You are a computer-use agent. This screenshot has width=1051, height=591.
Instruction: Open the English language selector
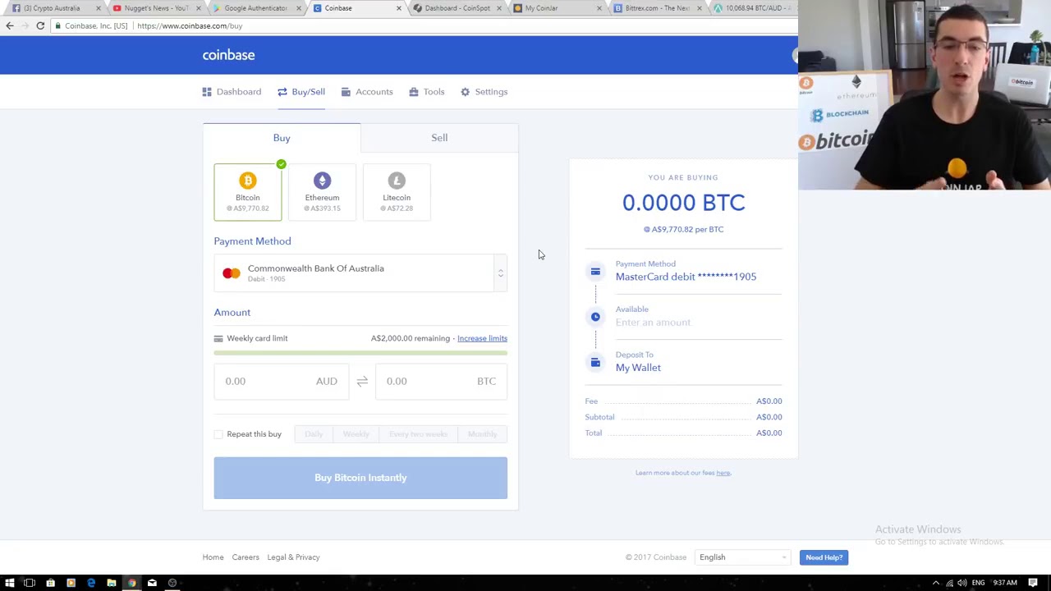[742, 557]
